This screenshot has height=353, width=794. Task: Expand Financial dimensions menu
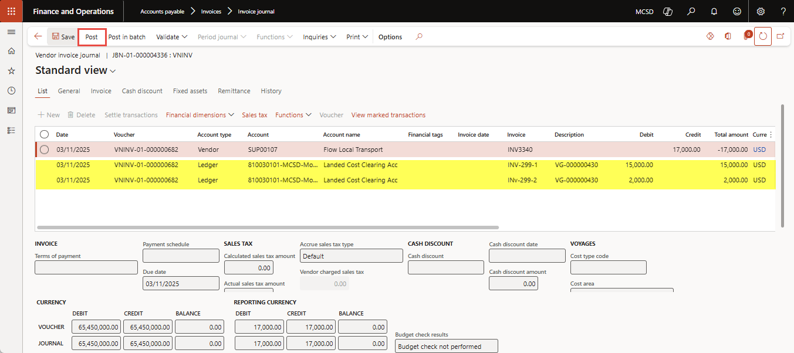coord(200,115)
